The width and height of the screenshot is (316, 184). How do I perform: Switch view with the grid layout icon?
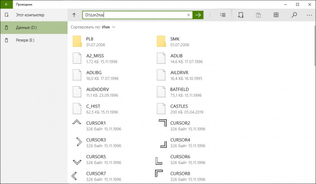[276, 15]
